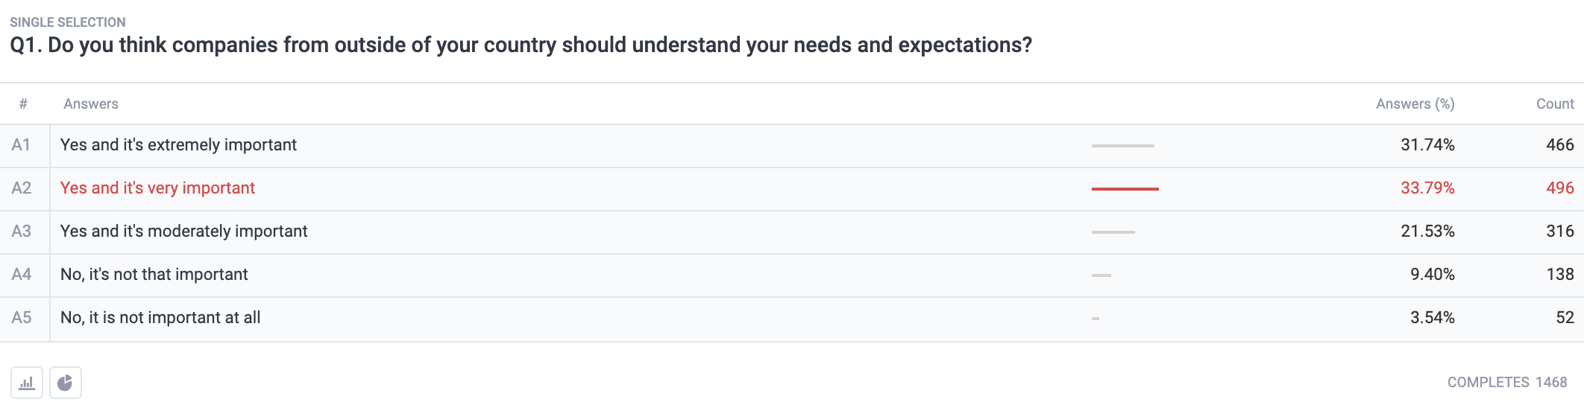Click the gray bar for A1
The image size is (1584, 408).
coord(1122,146)
